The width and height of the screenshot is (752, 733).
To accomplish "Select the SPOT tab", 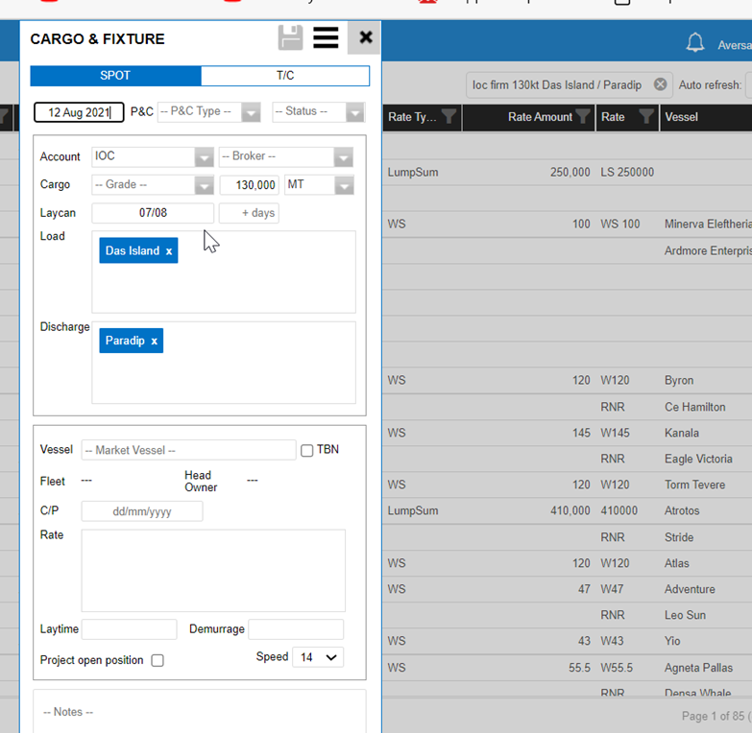I will [x=115, y=76].
